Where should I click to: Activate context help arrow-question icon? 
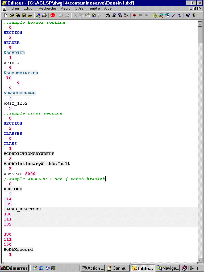pyautogui.click(x=188, y=15)
